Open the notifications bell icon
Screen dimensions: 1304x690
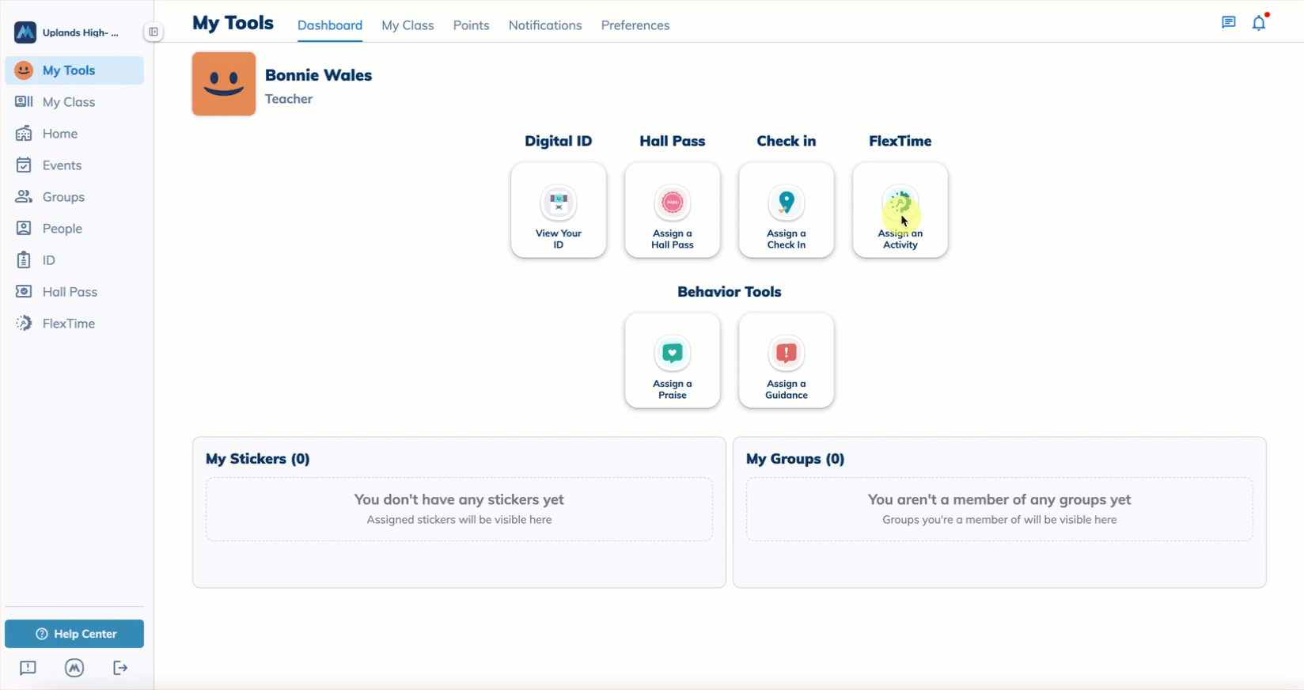point(1259,23)
